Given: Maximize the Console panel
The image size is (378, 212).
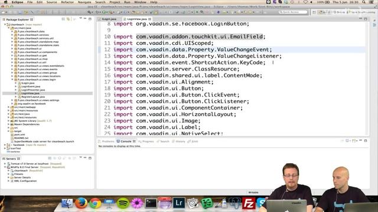Looking at the screenshot, I should pos(366,141).
